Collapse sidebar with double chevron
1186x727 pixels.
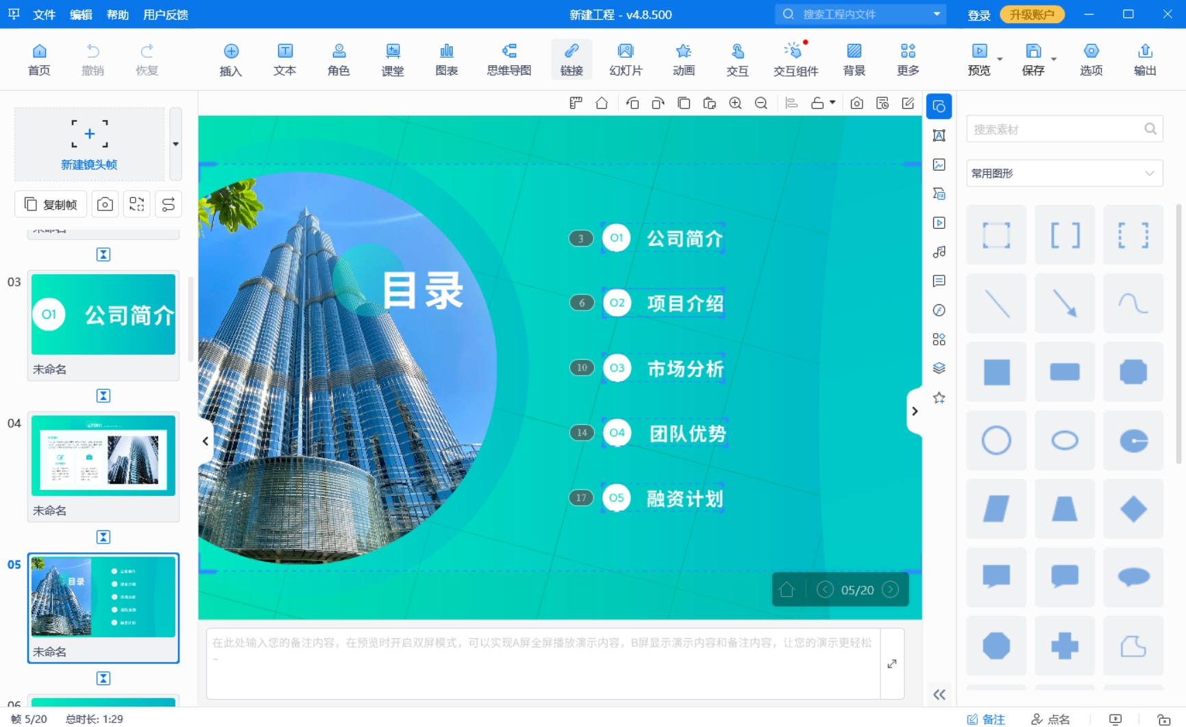coord(939,695)
